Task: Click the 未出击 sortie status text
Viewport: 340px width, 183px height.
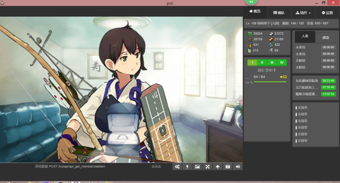Action: pyautogui.click(x=156, y=167)
